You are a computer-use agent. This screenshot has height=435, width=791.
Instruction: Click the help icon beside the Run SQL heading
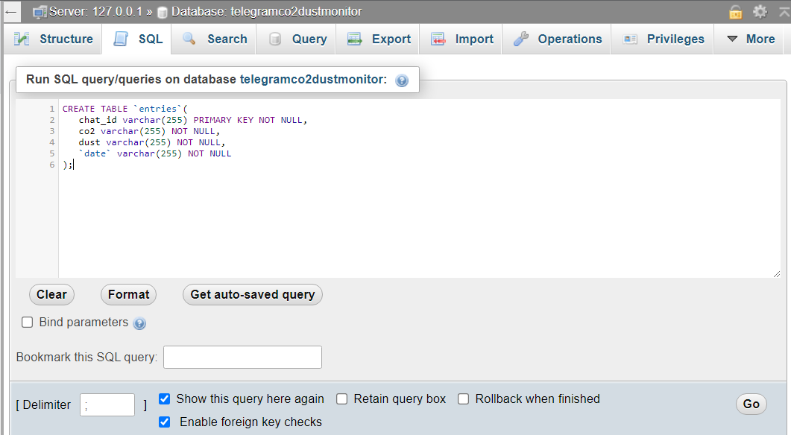402,80
